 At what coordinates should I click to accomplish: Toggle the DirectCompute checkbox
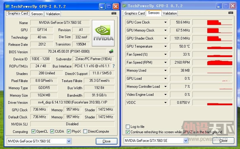click(85, 131)
